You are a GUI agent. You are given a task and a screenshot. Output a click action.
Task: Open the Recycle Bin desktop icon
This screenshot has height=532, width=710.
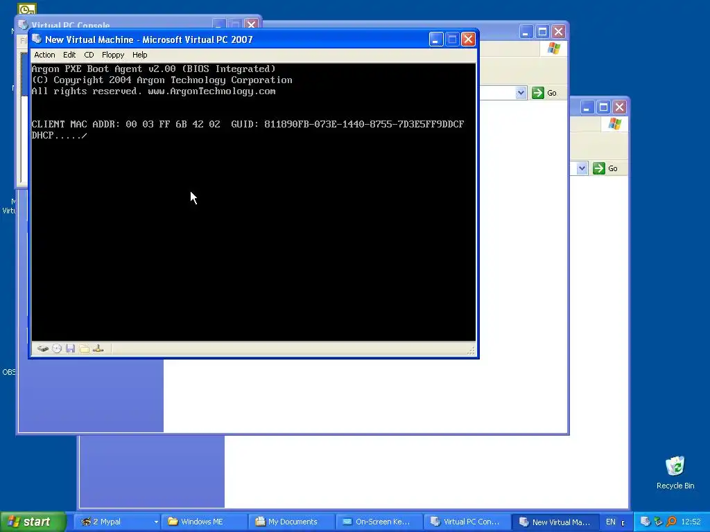coord(675,472)
